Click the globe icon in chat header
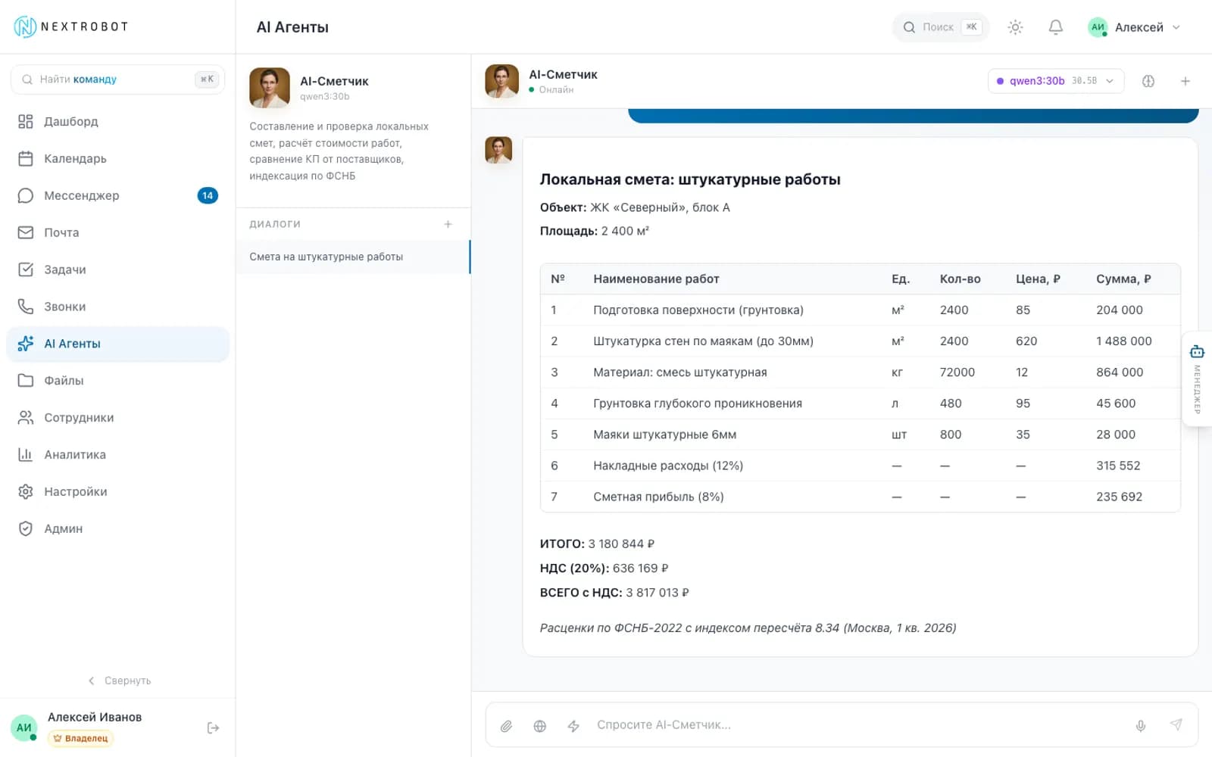 pyautogui.click(x=1148, y=81)
